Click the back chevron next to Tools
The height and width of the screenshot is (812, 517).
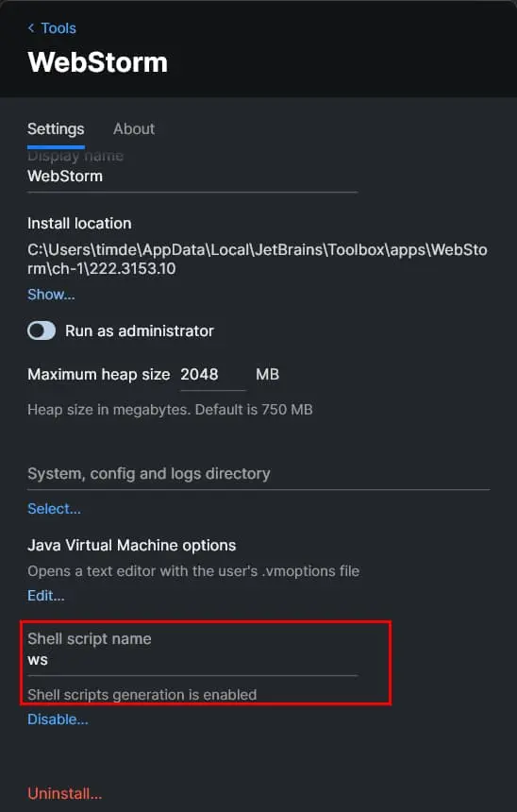(31, 28)
